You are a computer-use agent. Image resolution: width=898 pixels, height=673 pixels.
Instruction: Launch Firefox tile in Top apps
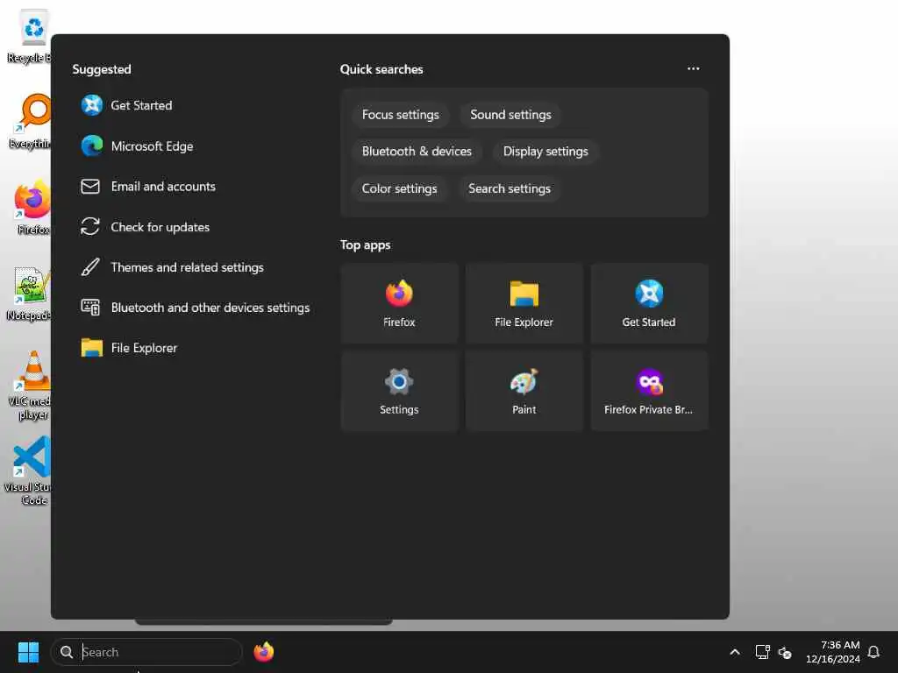pos(399,304)
